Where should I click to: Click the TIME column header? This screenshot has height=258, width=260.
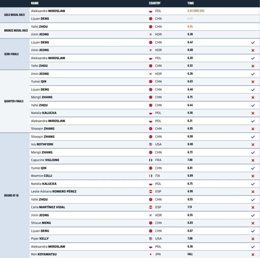[190, 3]
